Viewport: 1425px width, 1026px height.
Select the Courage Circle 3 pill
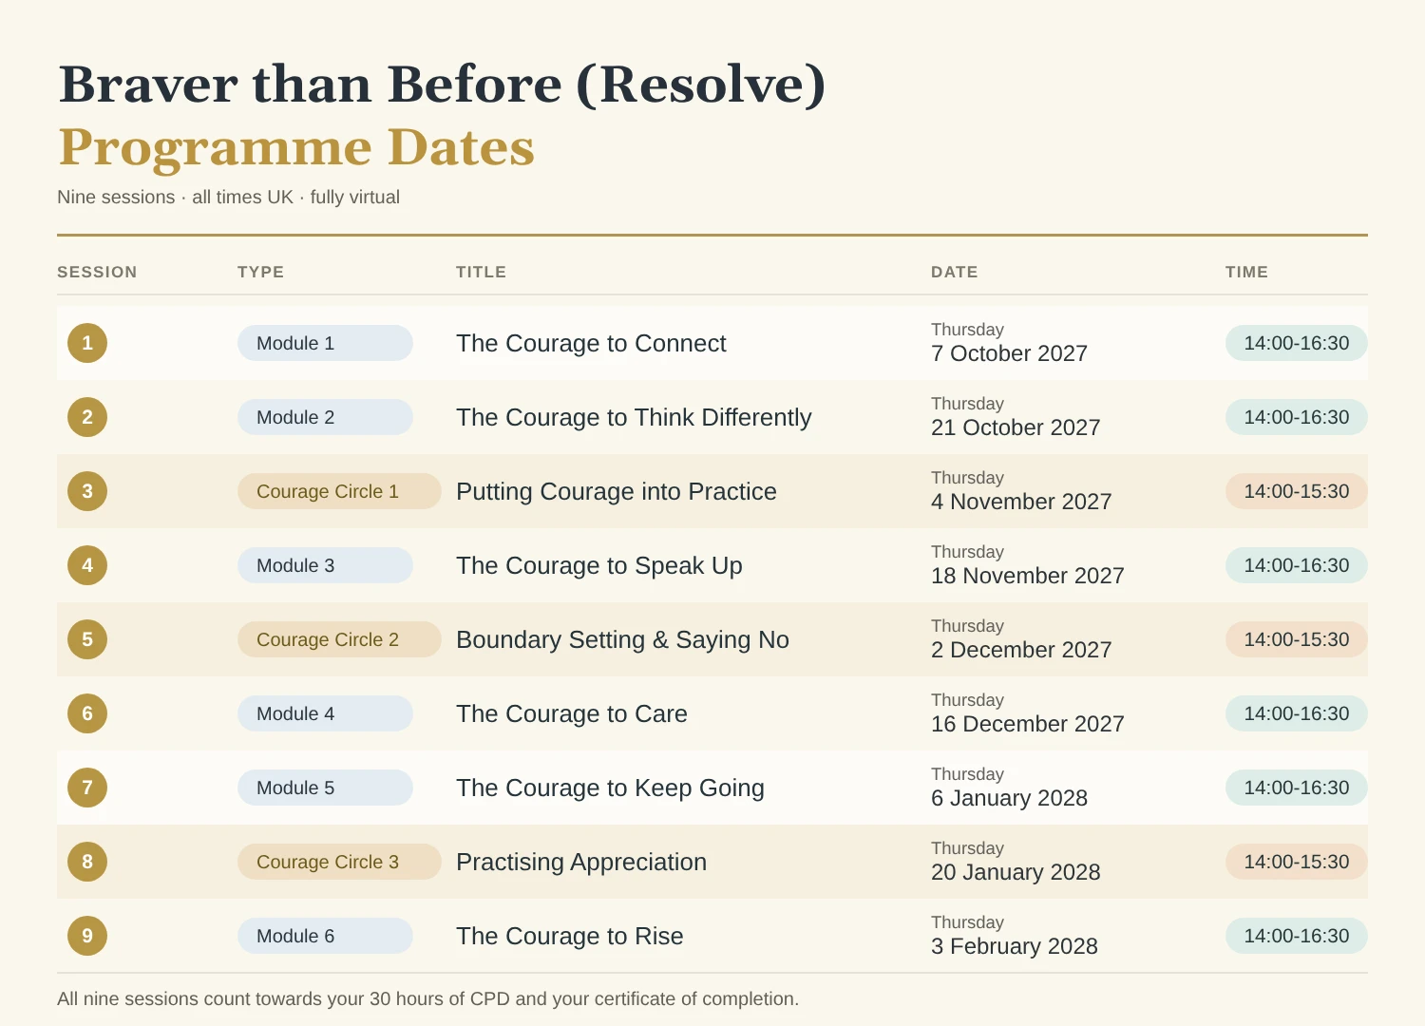(x=339, y=862)
